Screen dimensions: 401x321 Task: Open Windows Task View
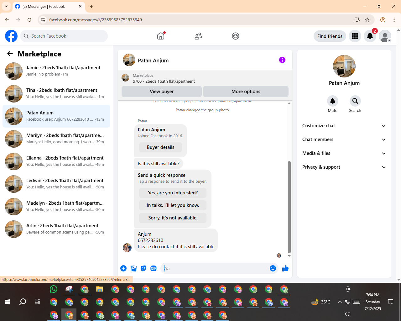pyautogui.click(x=38, y=302)
